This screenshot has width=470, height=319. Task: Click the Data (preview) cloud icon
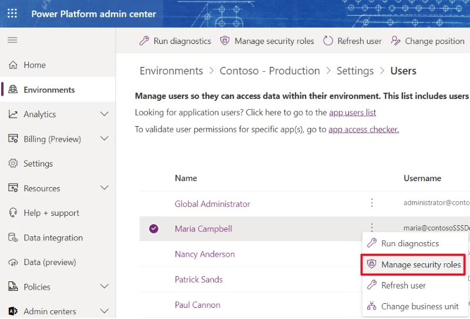13,262
